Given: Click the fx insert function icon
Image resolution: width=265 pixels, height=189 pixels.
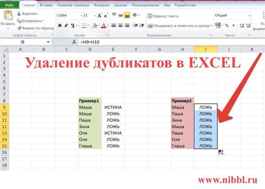Looking at the screenshot, I should (74, 42).
